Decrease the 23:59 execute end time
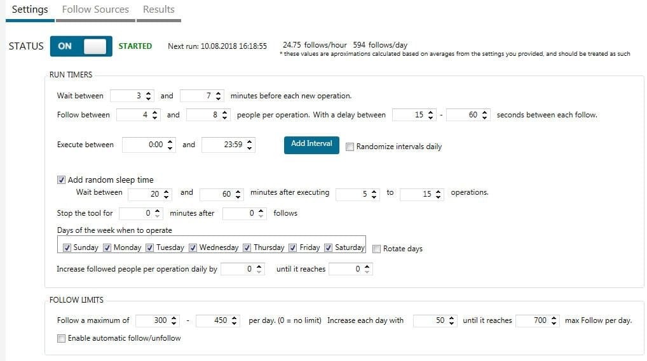Screen dimensions: 647x361 [249, 147]
